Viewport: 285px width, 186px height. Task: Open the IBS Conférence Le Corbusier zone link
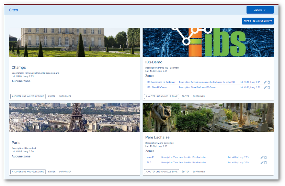point(161,82)
